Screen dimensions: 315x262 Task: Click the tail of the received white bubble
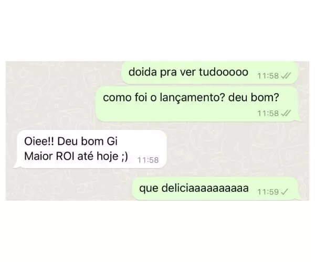tap(16, 166)
